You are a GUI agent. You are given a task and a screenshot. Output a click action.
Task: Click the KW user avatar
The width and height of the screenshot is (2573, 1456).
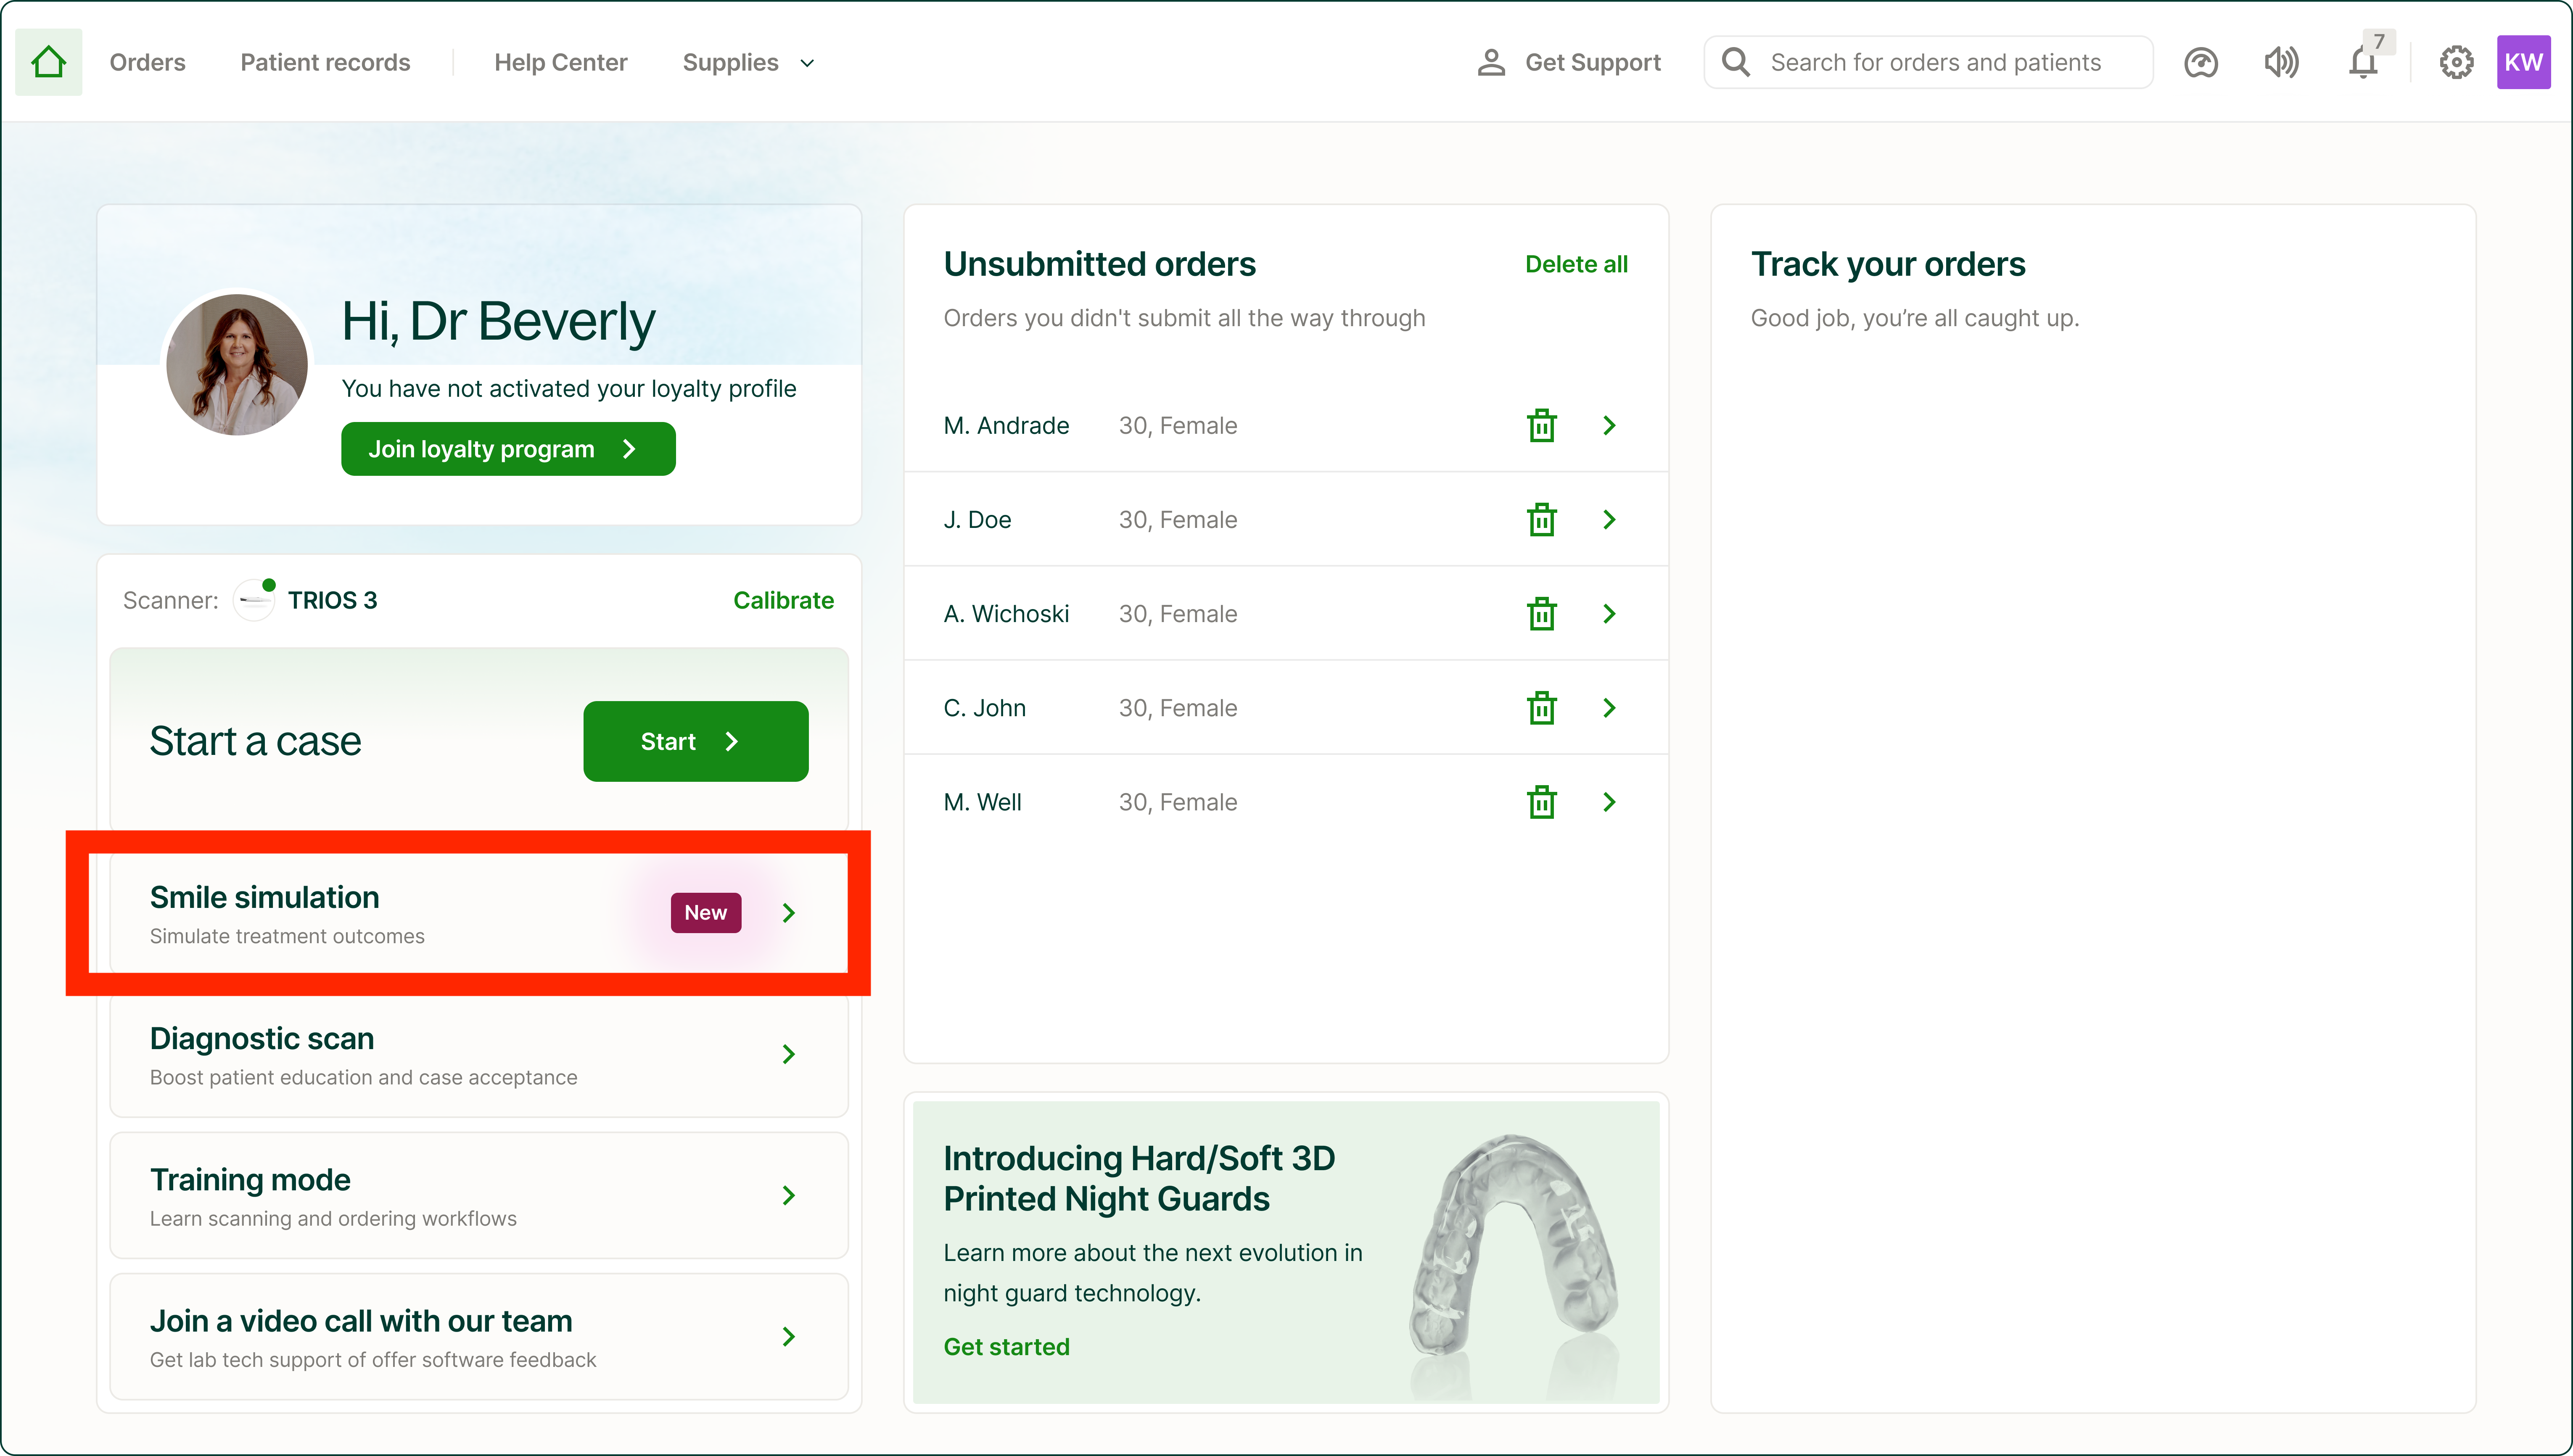(2522, 62)
